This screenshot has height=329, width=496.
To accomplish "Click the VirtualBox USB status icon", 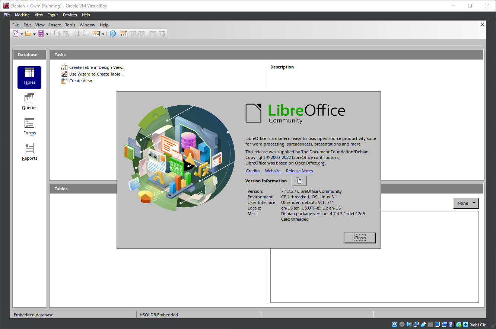I will click(423, 325).
